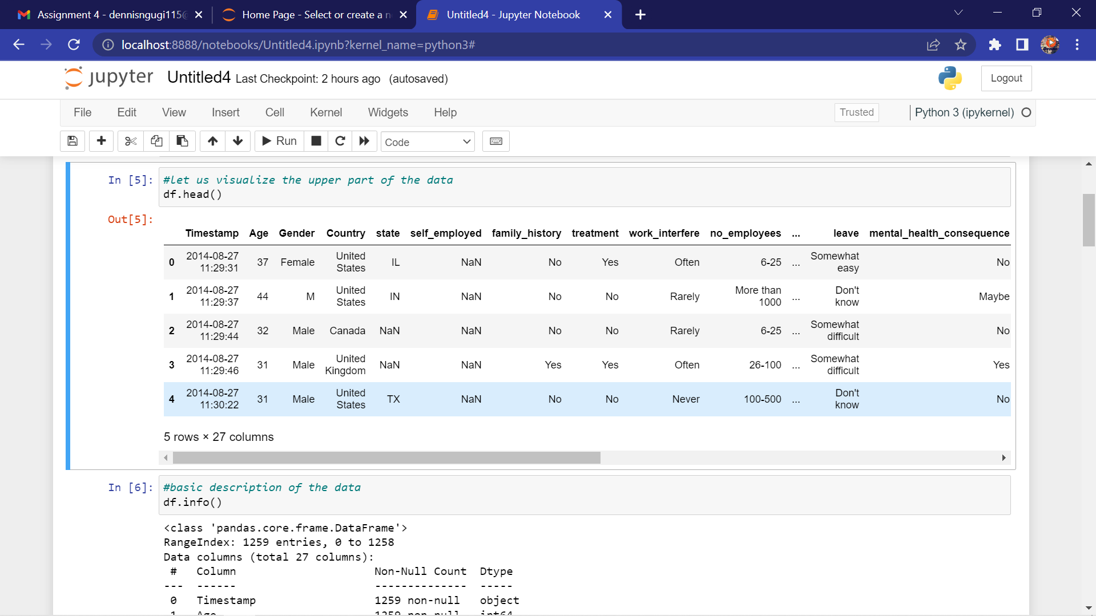
Task: Paste cell using clipboard icon
Action: click(x=182, y=141)
